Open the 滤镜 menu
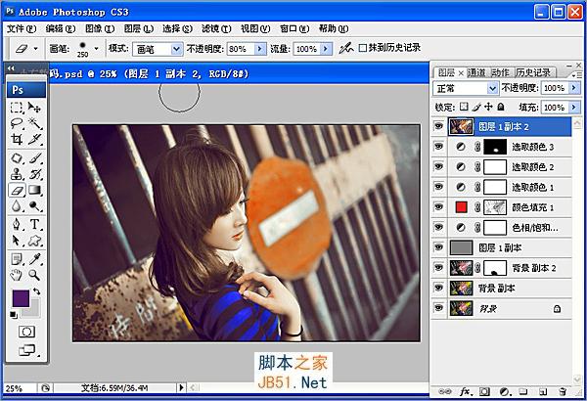 [216, 28]
